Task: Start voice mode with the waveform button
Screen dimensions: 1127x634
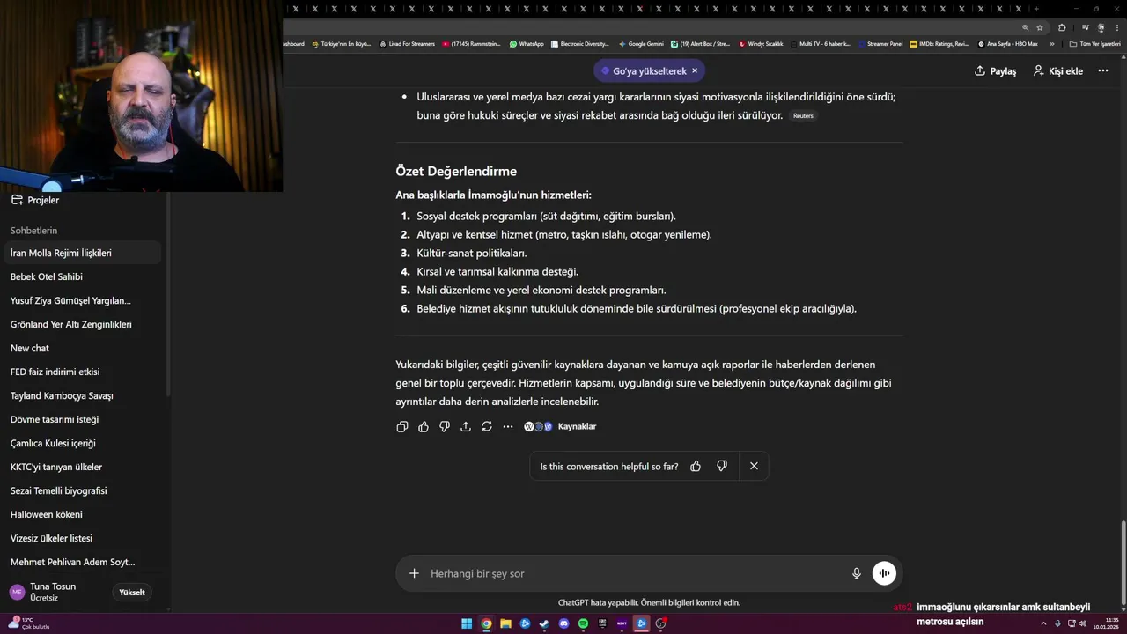Action: pos(884,573)
